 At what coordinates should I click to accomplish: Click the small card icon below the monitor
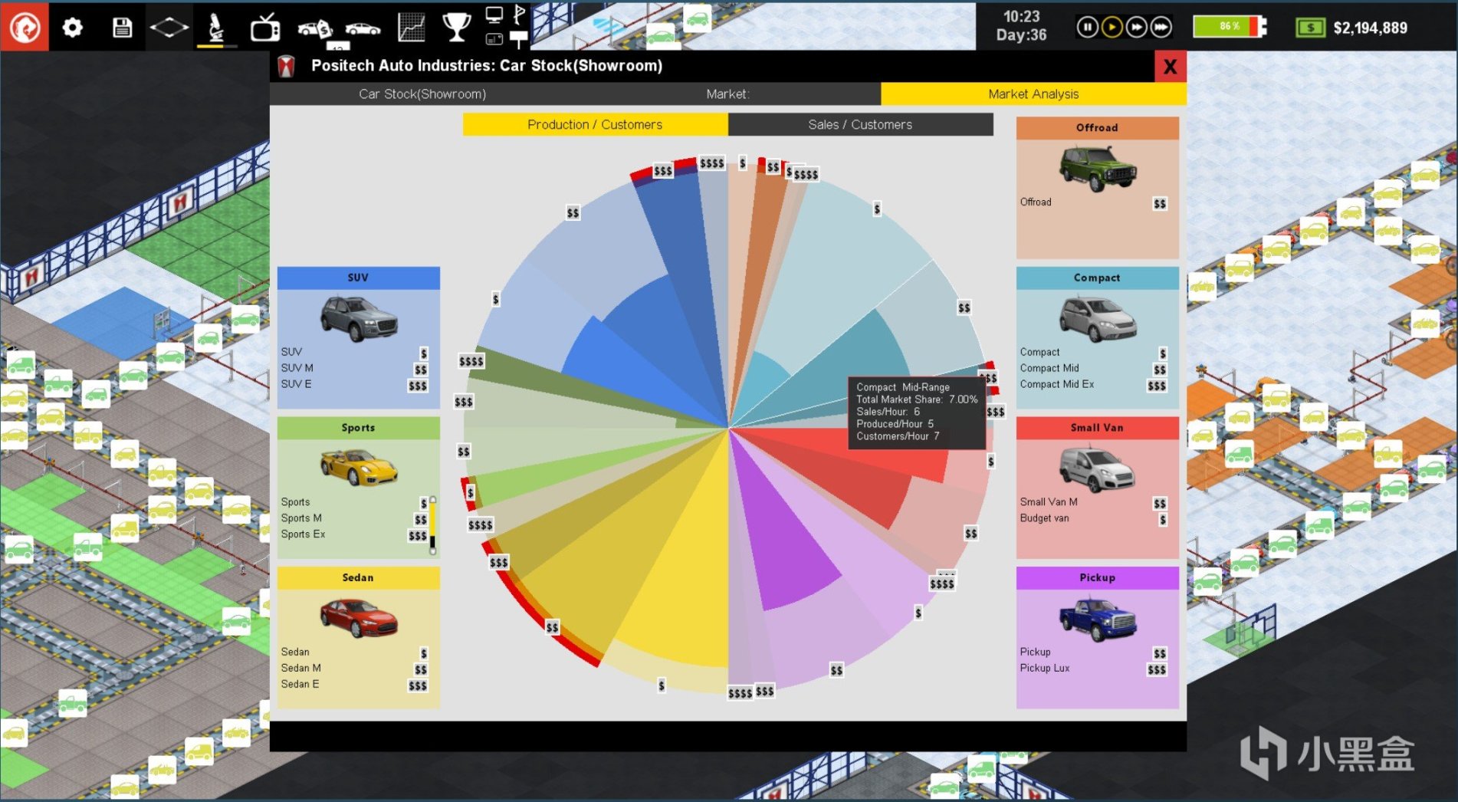coord(494,39)
